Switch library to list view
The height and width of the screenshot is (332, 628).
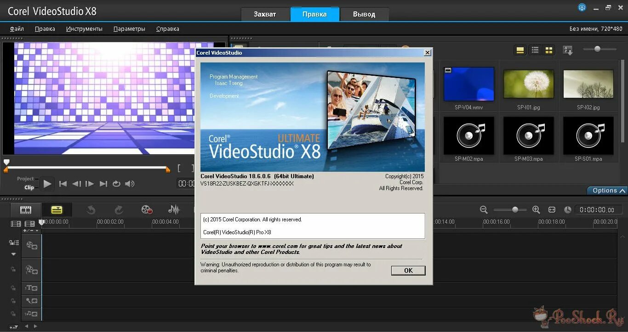(535, 51)
